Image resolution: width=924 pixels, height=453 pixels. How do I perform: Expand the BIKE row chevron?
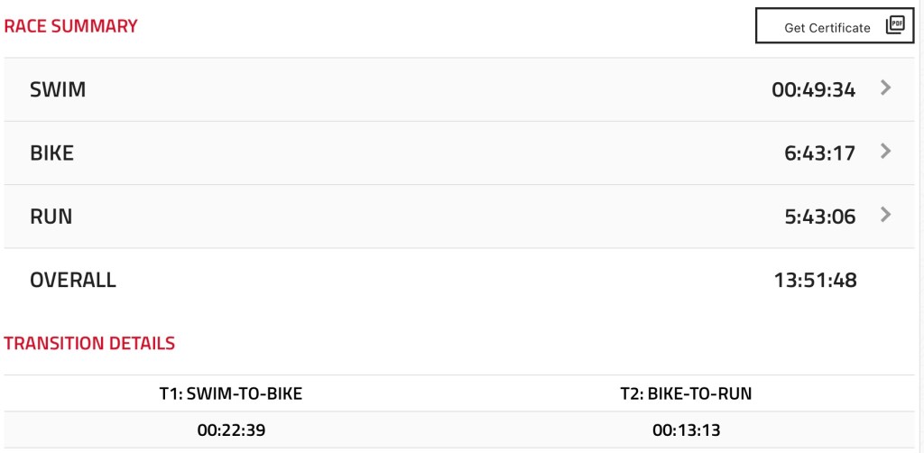885,151
